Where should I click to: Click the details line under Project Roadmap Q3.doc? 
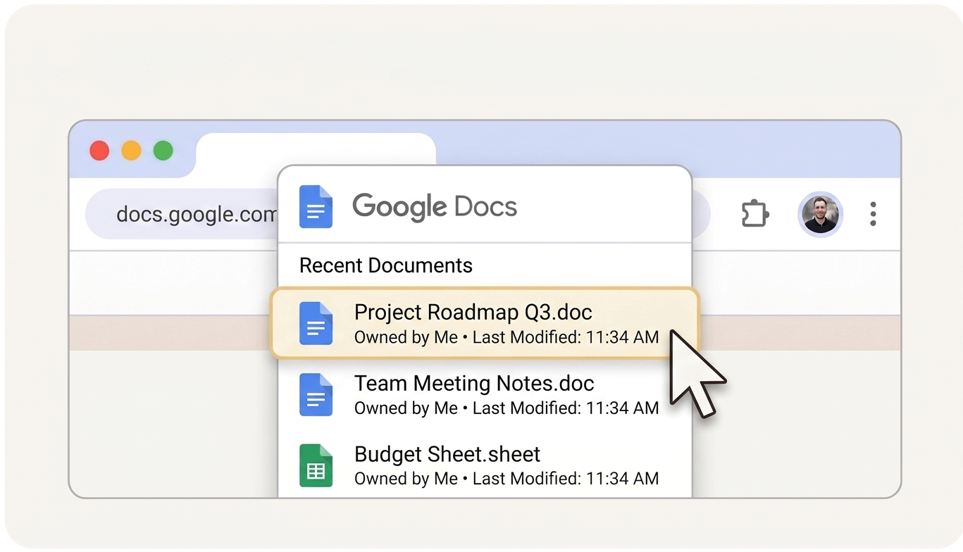point(507,337)
